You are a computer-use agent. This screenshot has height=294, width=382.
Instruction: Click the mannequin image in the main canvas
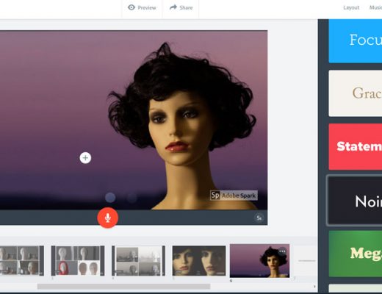pos(134,120)
